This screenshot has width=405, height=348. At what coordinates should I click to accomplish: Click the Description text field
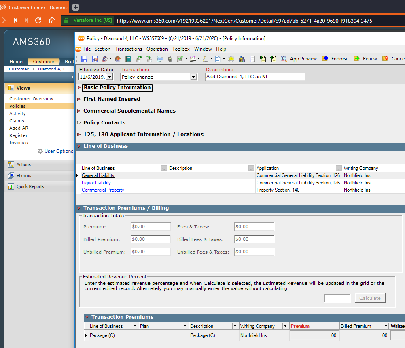pyautogui.click(x=255, y=77)
